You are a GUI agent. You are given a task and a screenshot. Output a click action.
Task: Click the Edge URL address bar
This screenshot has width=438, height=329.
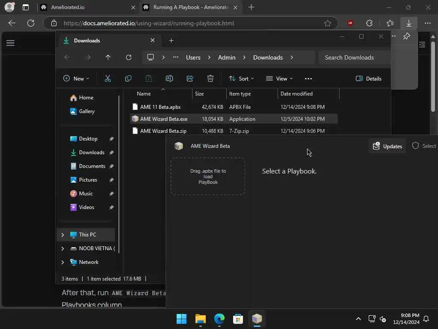click(190, 23)
